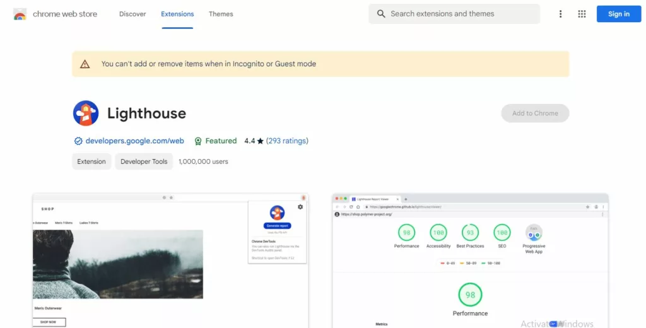Open the three-dot more options menu

tap(560, 14)
